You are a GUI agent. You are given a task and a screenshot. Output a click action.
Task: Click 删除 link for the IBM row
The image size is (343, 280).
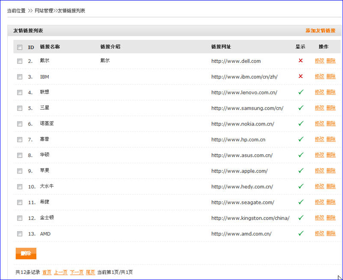click(x=331, y=76)
